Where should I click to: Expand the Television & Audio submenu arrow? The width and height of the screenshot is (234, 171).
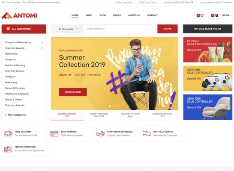click(42, 48)
